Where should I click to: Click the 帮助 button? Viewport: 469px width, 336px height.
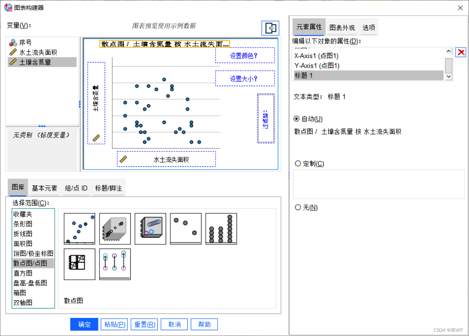pos(204,324)
